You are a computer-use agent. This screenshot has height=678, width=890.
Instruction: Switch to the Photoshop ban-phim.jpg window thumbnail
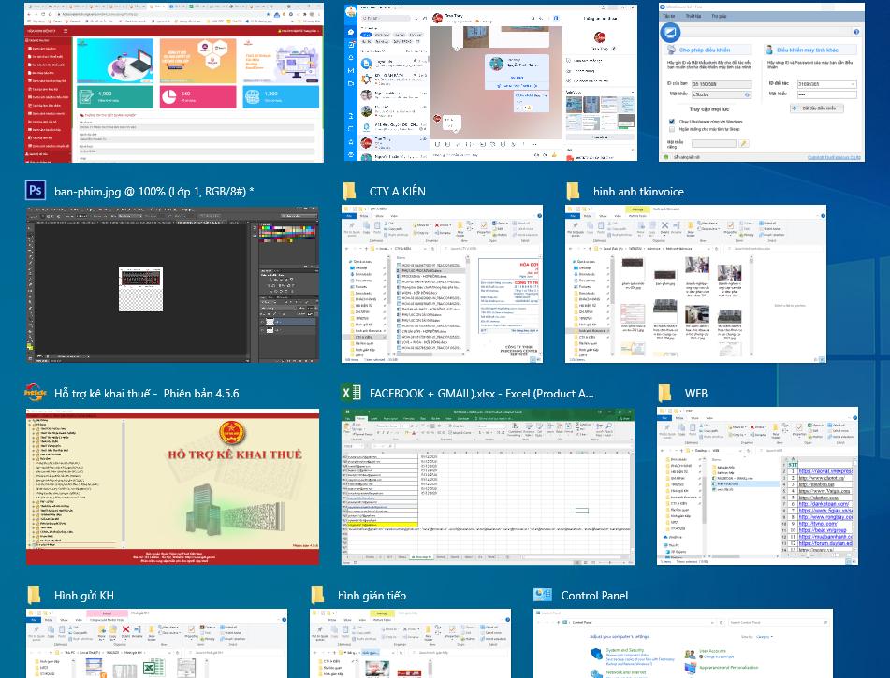pos(172,284)
